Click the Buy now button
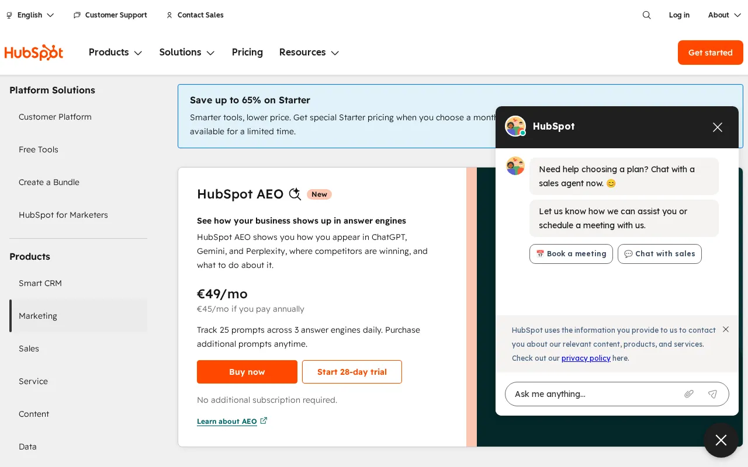 [x=247, y=372]
